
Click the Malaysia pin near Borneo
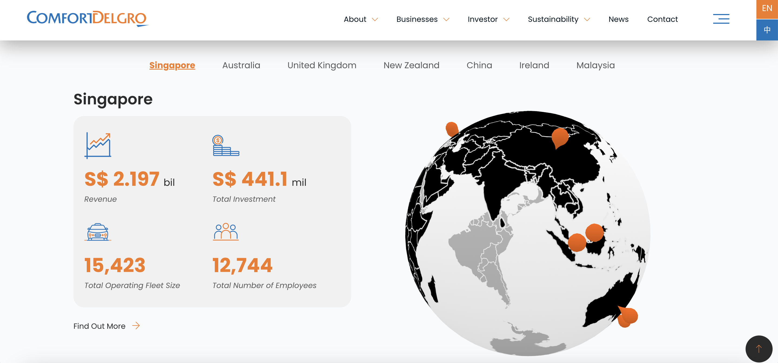(594, 232)
